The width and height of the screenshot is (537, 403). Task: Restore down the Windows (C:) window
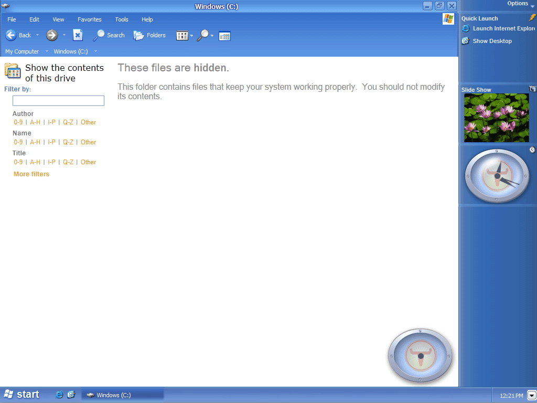(439, 6)
